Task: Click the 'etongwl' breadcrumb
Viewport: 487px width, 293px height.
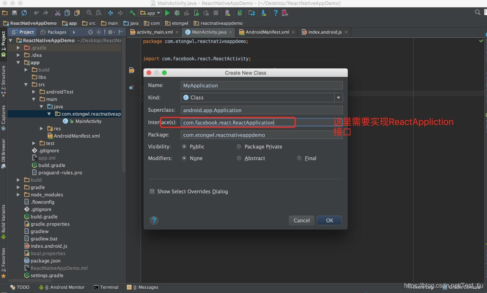Action: (x=177, y=23)
